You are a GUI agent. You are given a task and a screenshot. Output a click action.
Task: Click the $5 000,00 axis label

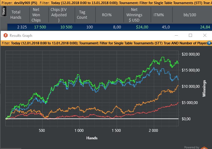tap(189, 103)
